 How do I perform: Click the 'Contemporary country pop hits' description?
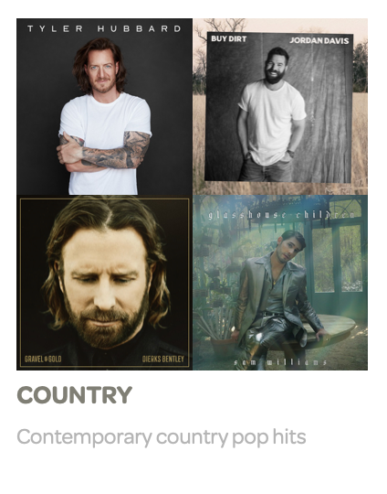click(x=162, y=437)
